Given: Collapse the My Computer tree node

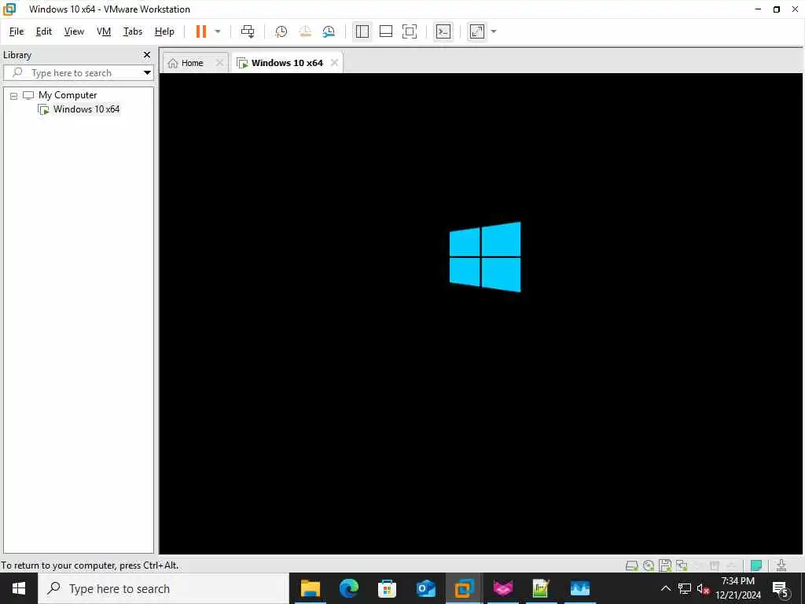Looking at the screenshot, I should tap(14, 95).
